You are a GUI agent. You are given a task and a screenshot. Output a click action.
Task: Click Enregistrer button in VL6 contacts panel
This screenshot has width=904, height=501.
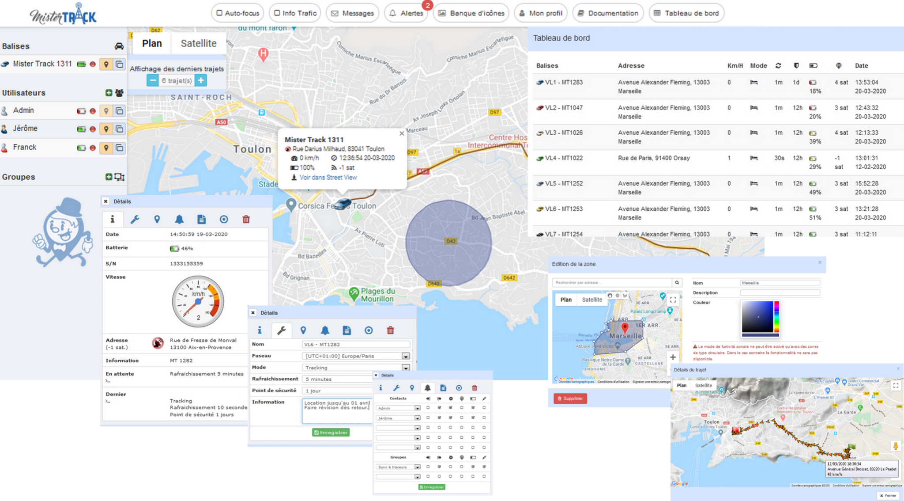[431, 488]
